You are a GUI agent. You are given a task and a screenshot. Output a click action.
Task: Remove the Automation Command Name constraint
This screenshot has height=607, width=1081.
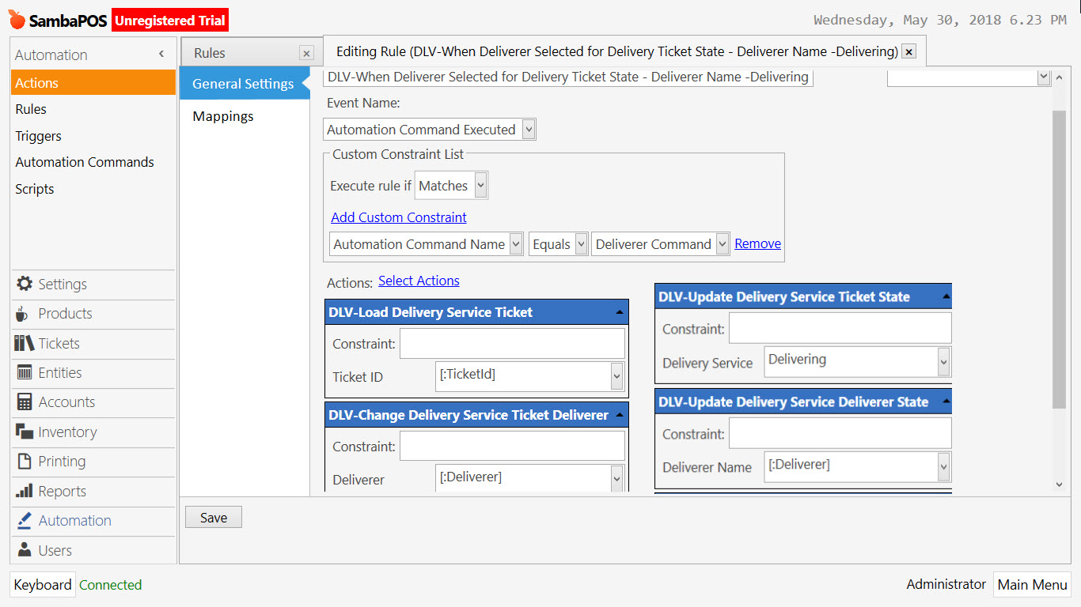(757, 243)
